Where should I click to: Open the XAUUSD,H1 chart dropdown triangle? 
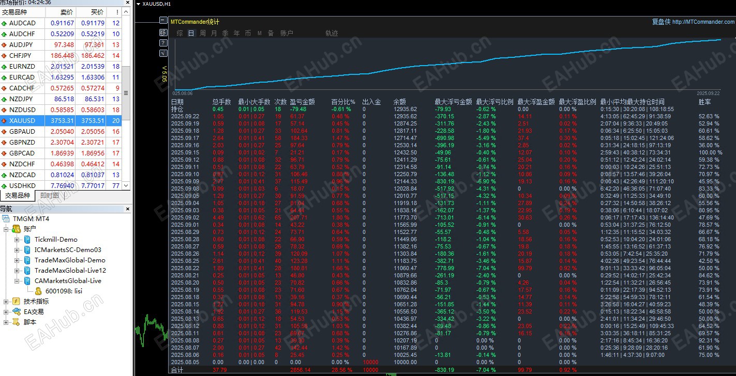[138, 4]
